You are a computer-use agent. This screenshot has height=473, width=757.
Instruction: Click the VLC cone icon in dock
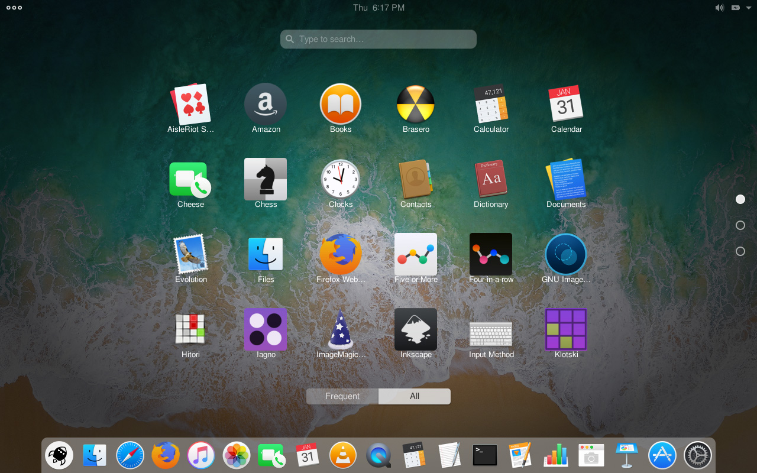coord(343,455)
